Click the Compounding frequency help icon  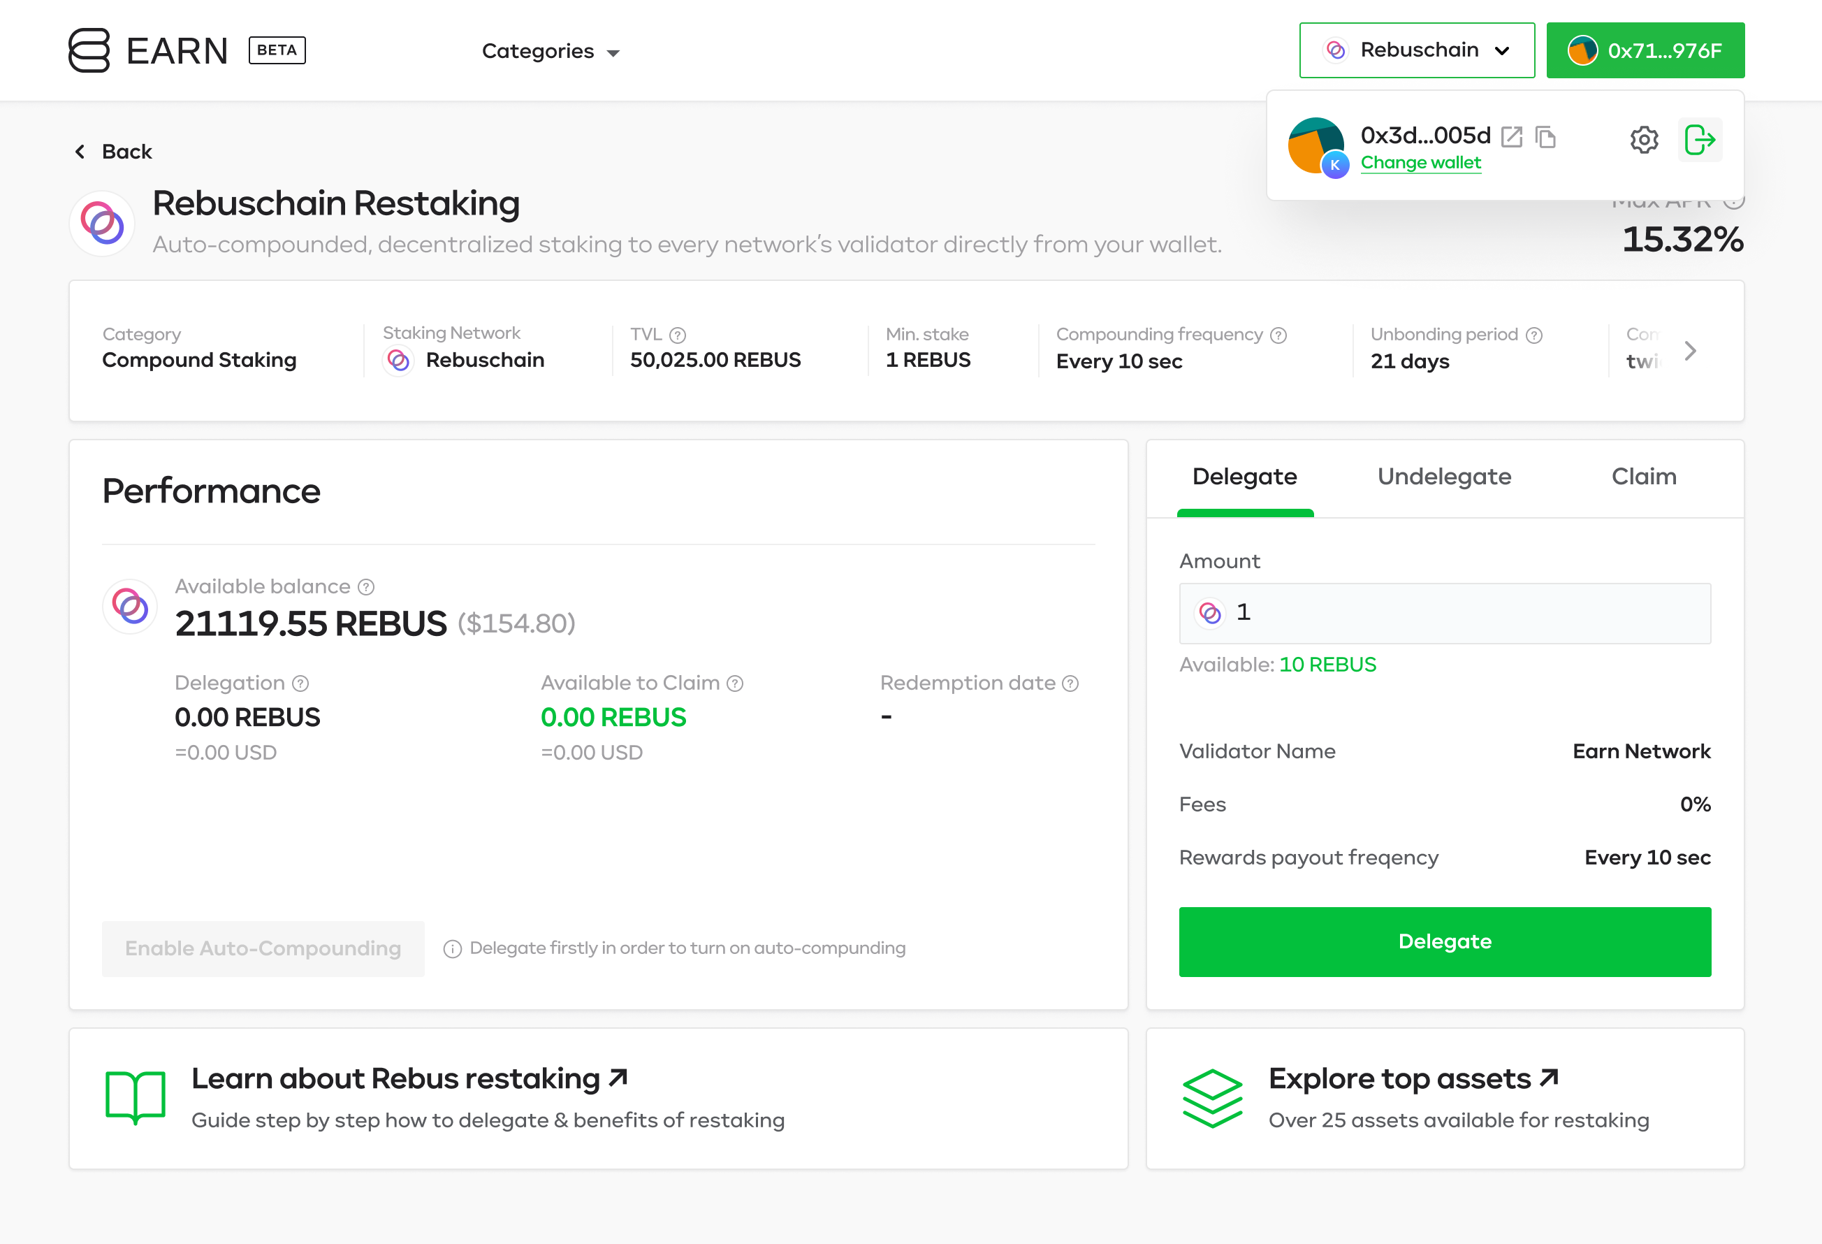pos(1278,335)
